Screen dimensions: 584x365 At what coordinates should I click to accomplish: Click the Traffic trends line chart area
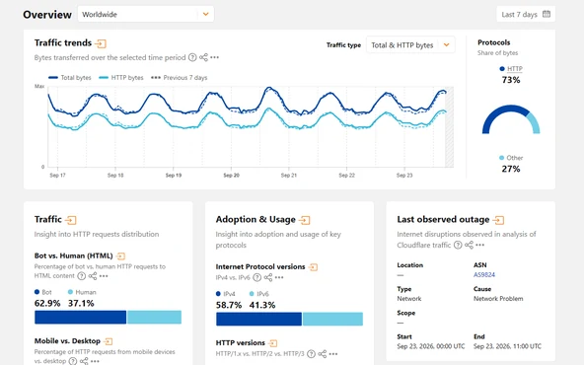coord(251,126)
